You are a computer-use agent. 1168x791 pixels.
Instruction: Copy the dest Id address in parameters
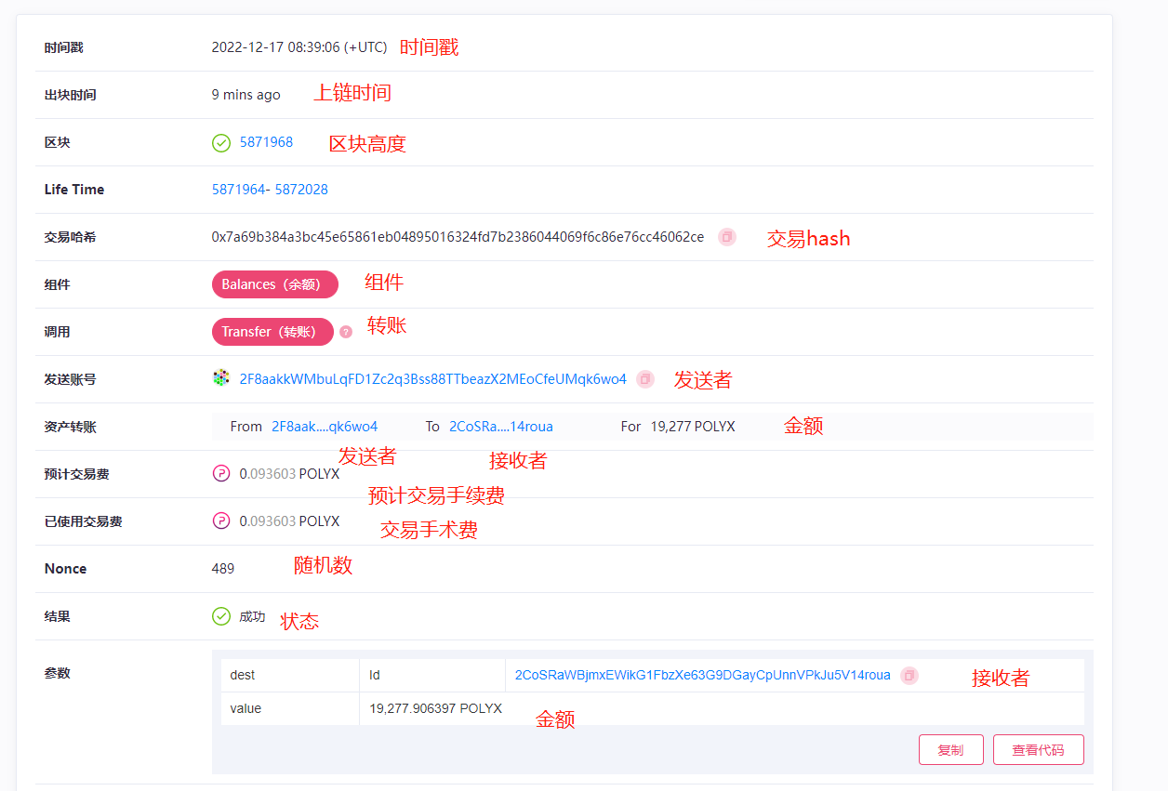point(909,676)
